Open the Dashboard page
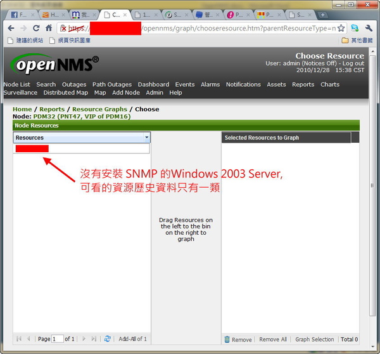Screen dimensions: 380x354 [153, 84]
